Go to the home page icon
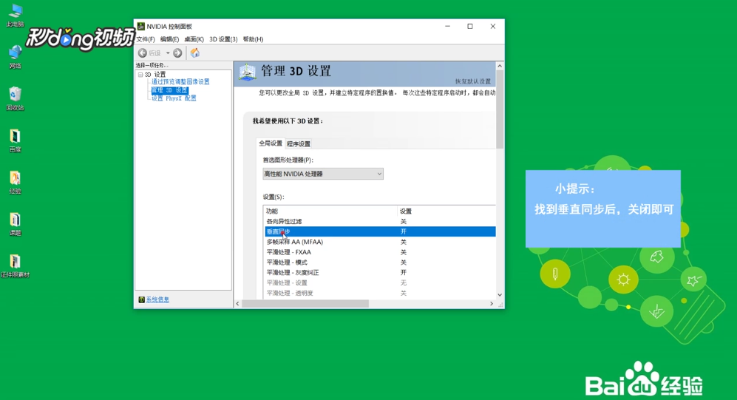 pos(194,53)
